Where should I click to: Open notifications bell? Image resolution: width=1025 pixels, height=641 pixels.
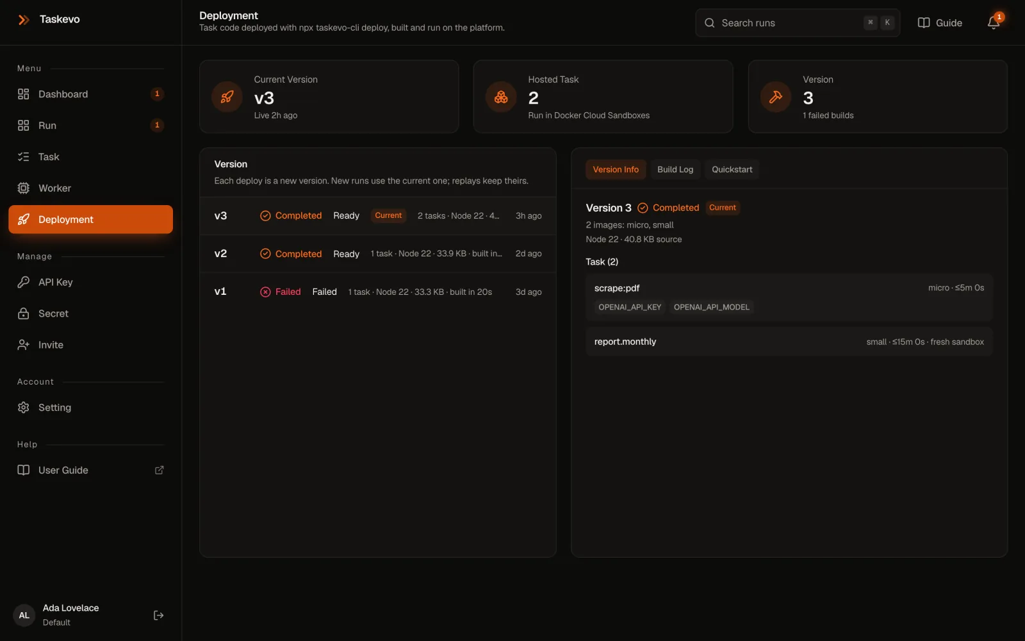pyautogui.click(x=994, y=22)
